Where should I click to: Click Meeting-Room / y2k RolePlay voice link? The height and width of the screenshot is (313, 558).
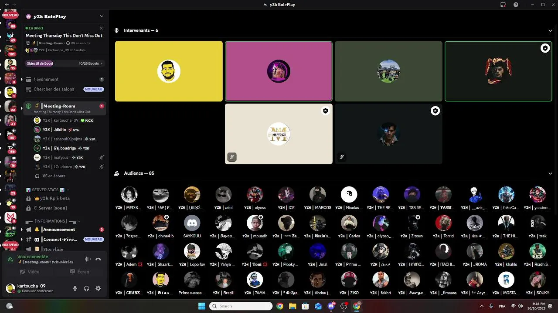coord(46,262)
